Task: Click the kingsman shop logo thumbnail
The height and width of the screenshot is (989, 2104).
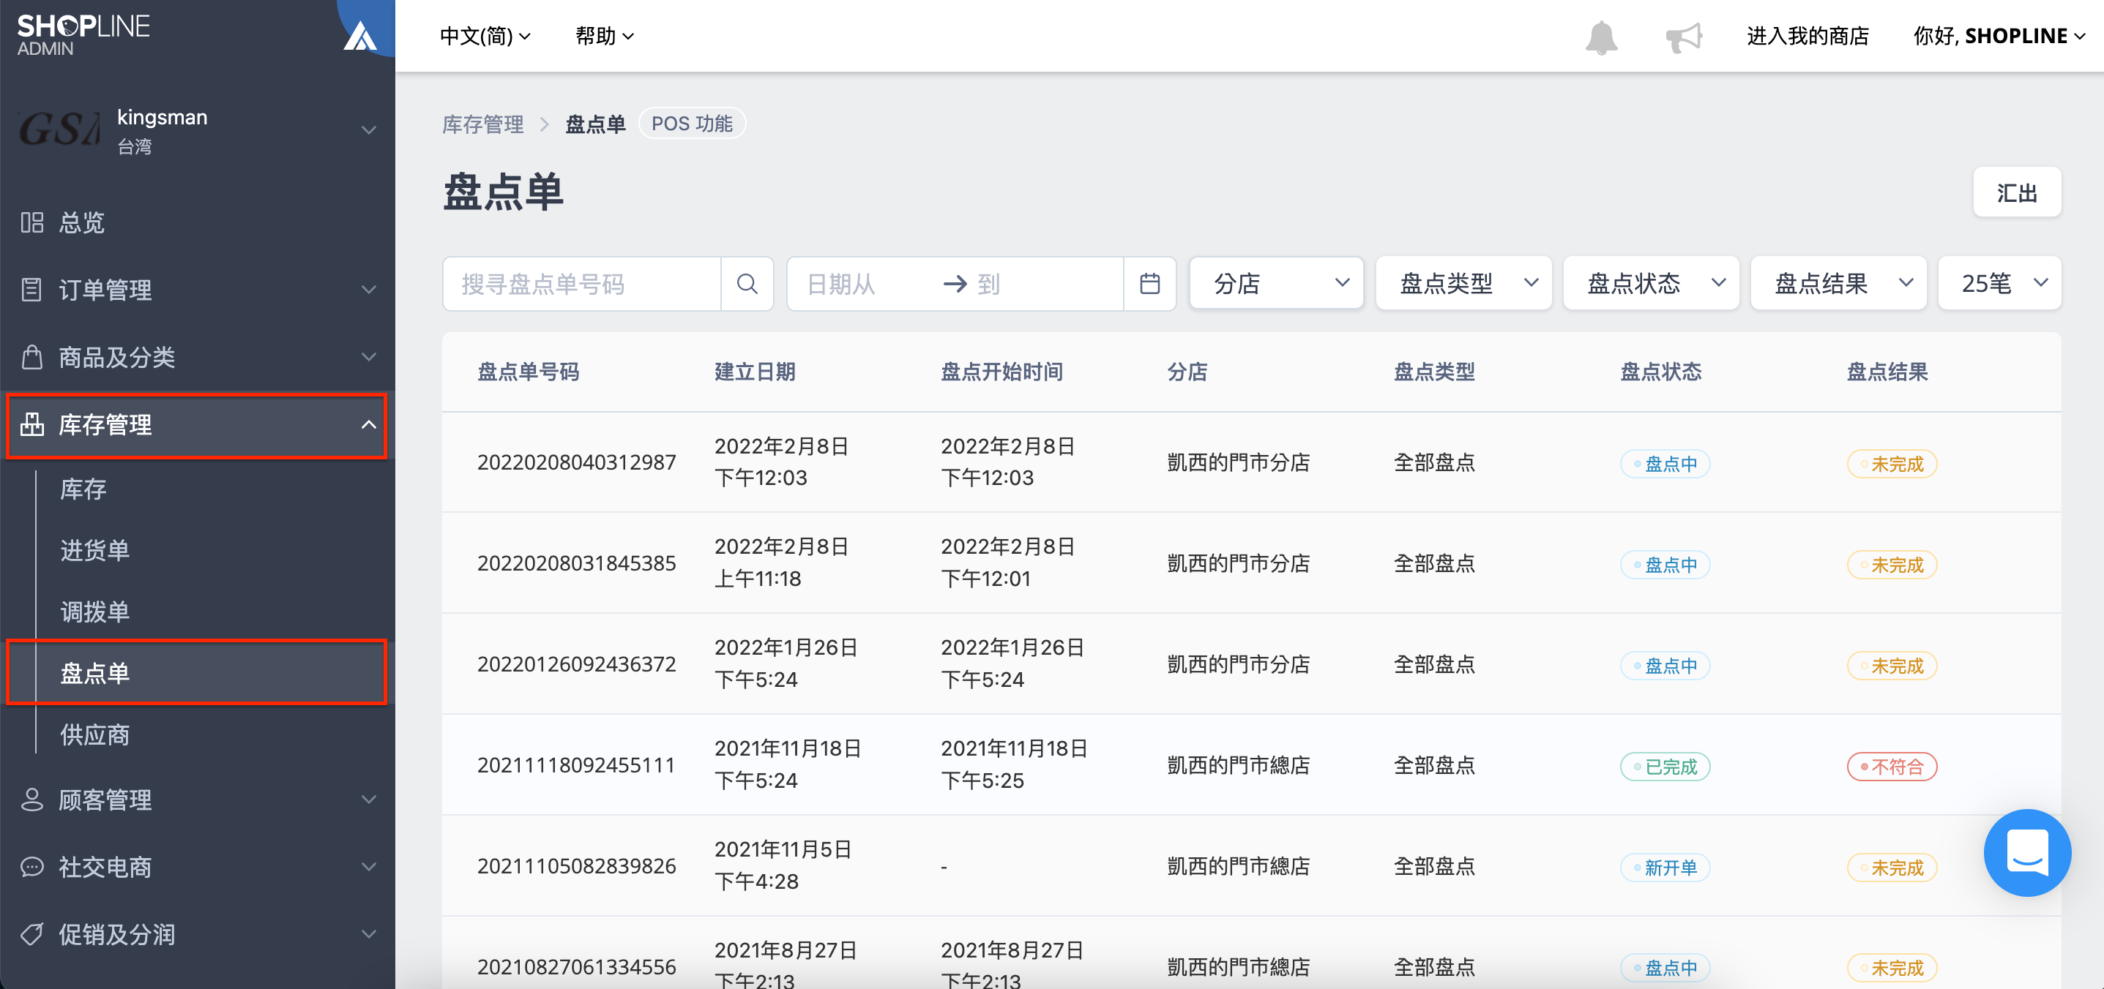Action: pyautogui.click(x=59, y=129)
